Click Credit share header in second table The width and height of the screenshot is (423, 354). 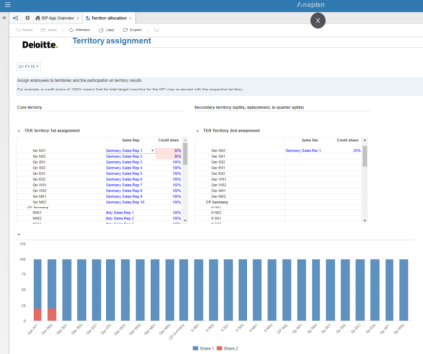(x=348, y=140)
